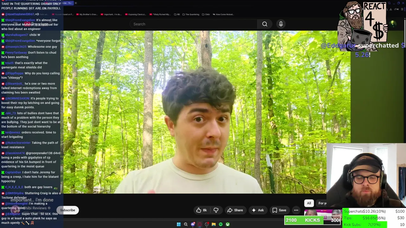
Task: Open the new browser tab plus button
Action: pyautogui.click(x=75, y=3)
